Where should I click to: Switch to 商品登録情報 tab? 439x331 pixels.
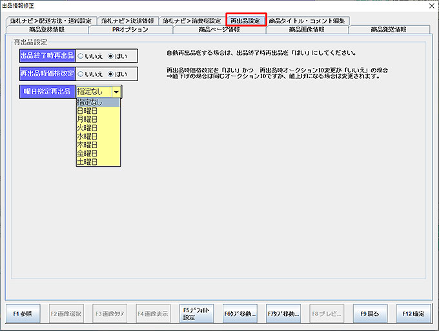point(46,30)
